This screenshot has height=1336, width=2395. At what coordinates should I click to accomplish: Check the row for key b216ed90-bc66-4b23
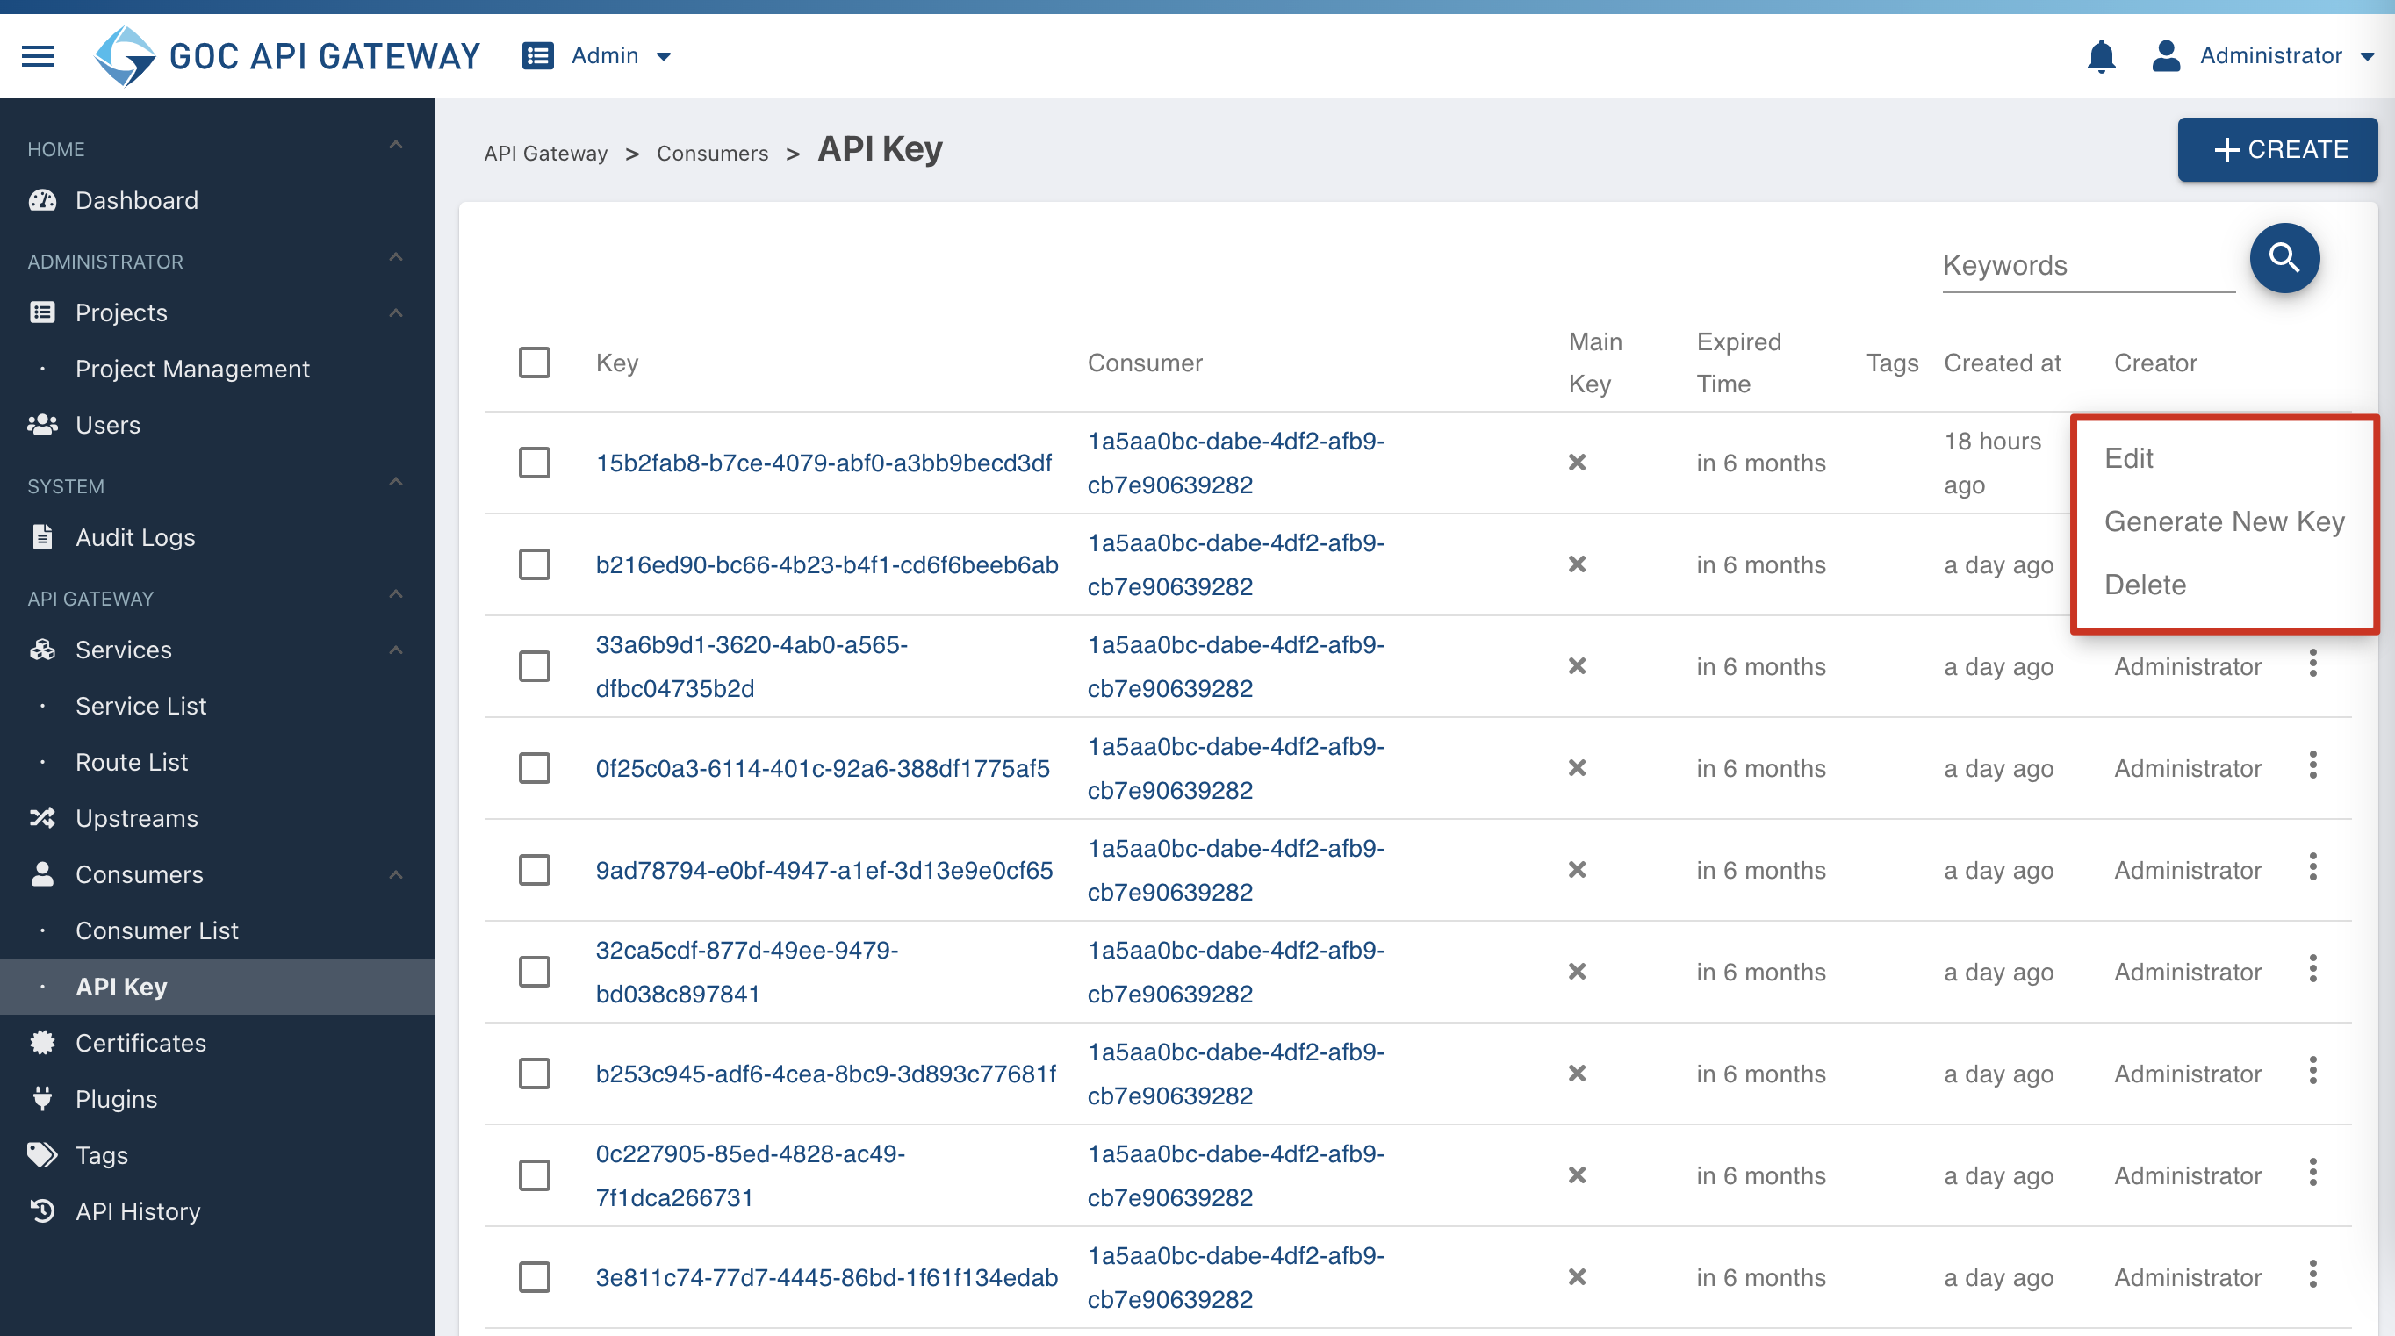535,564
